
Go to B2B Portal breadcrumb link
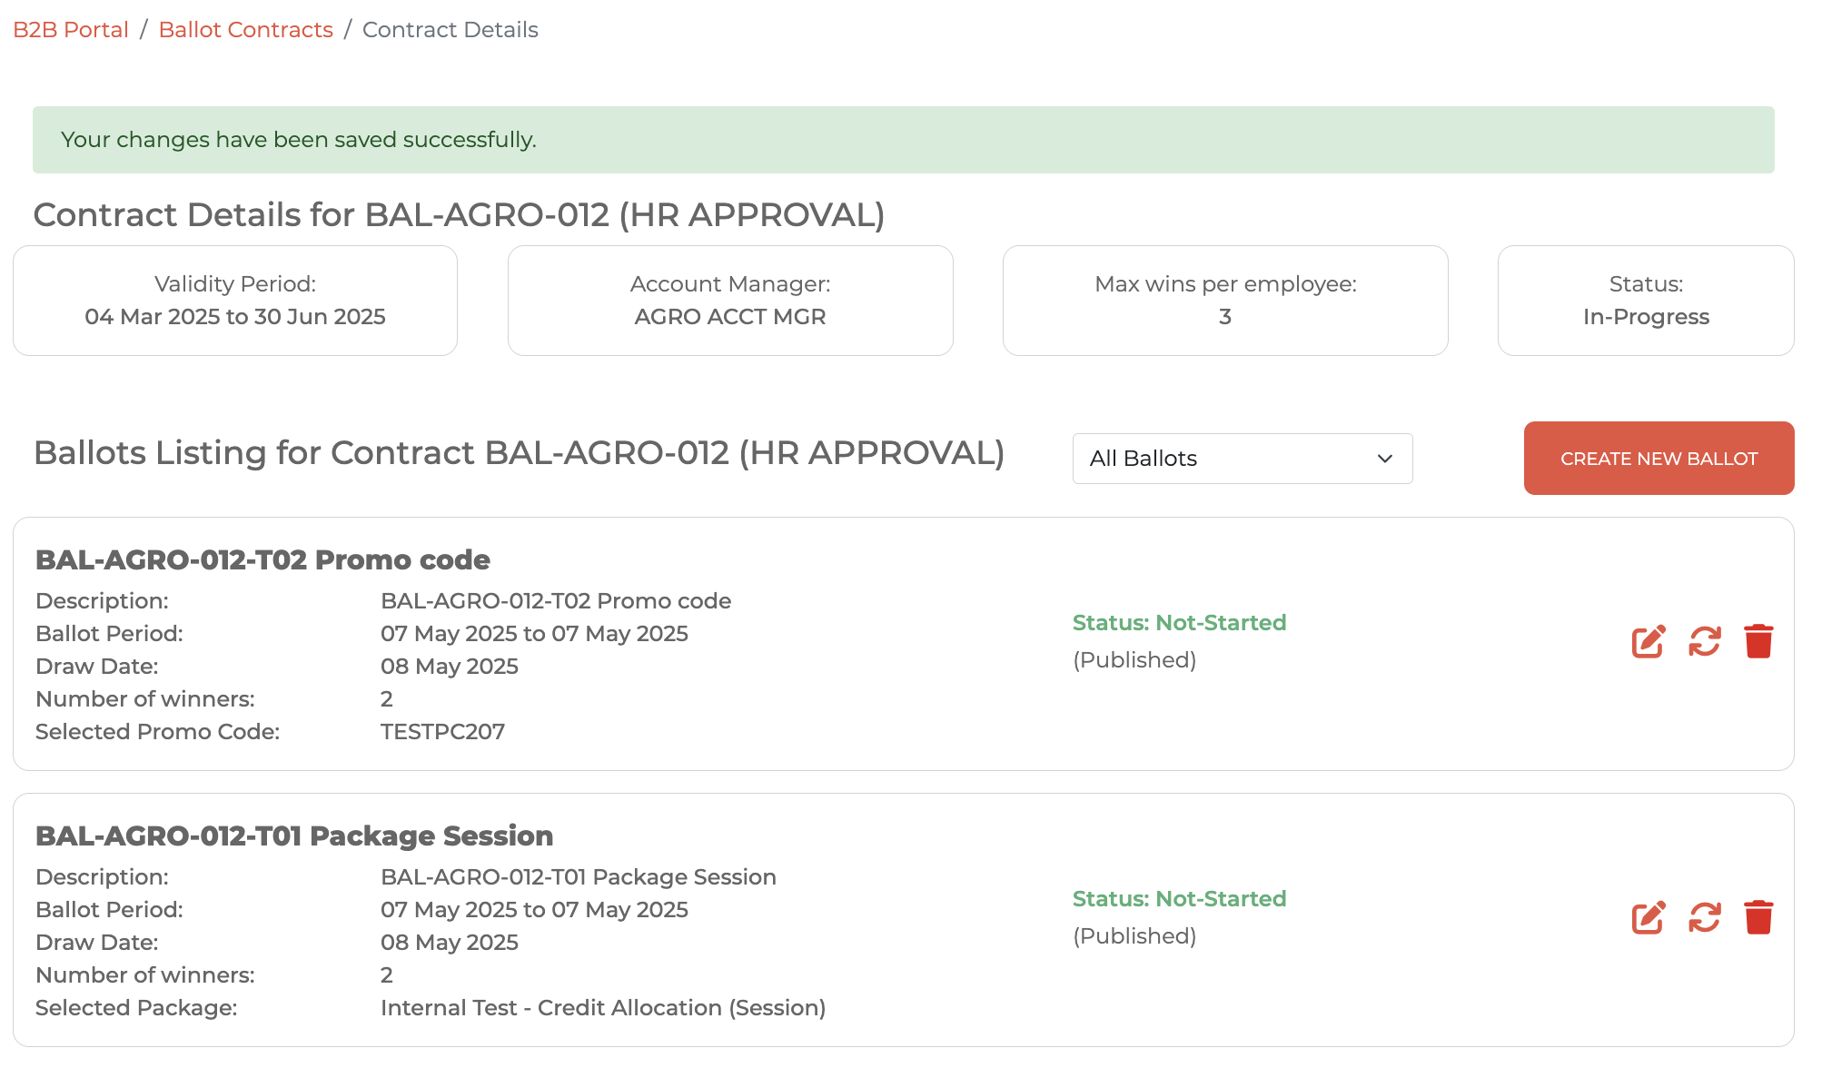(71, 30)
